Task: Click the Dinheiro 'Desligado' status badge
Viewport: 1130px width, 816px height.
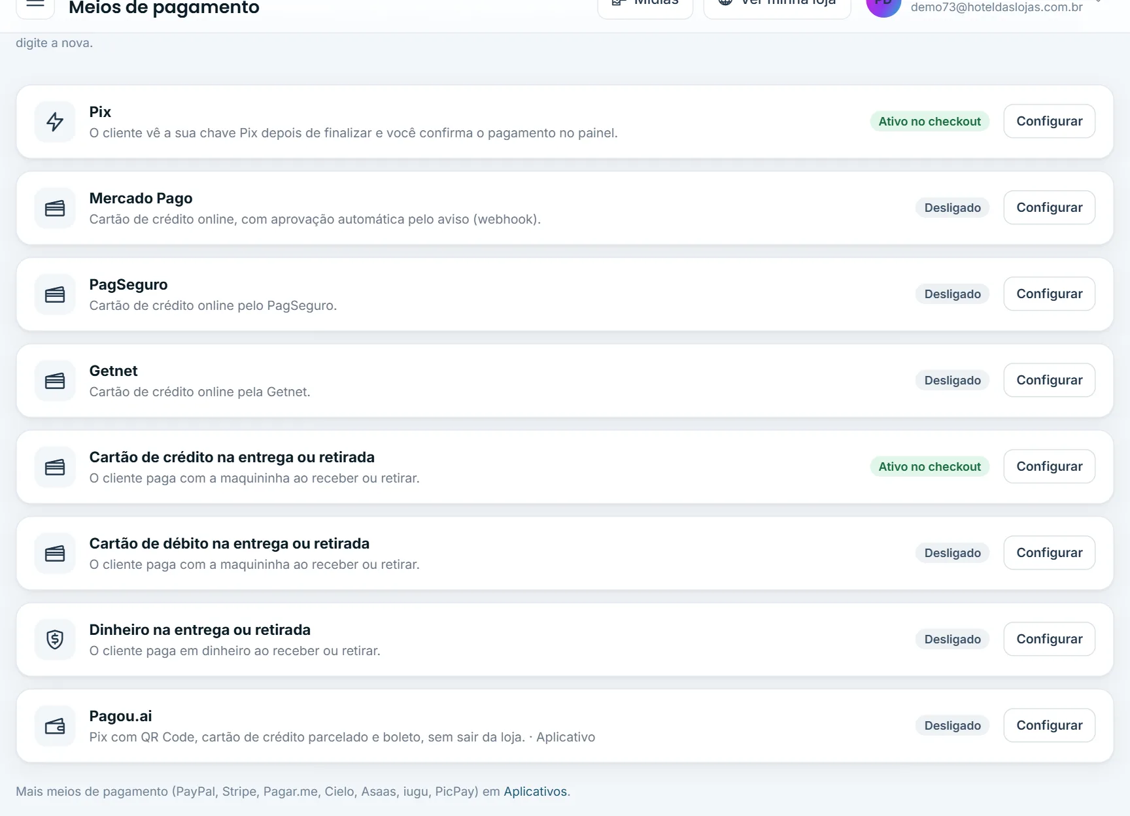Action: [x=952, y=639]
